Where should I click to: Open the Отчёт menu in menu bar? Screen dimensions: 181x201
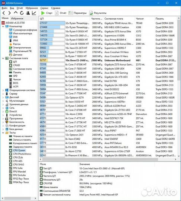point(20,8)
